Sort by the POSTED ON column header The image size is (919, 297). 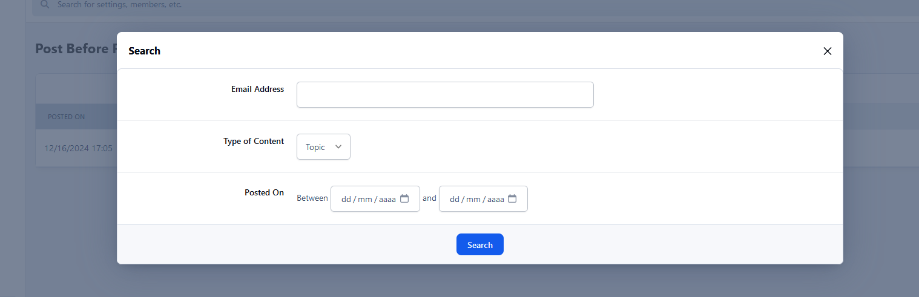tap(67, 117)
